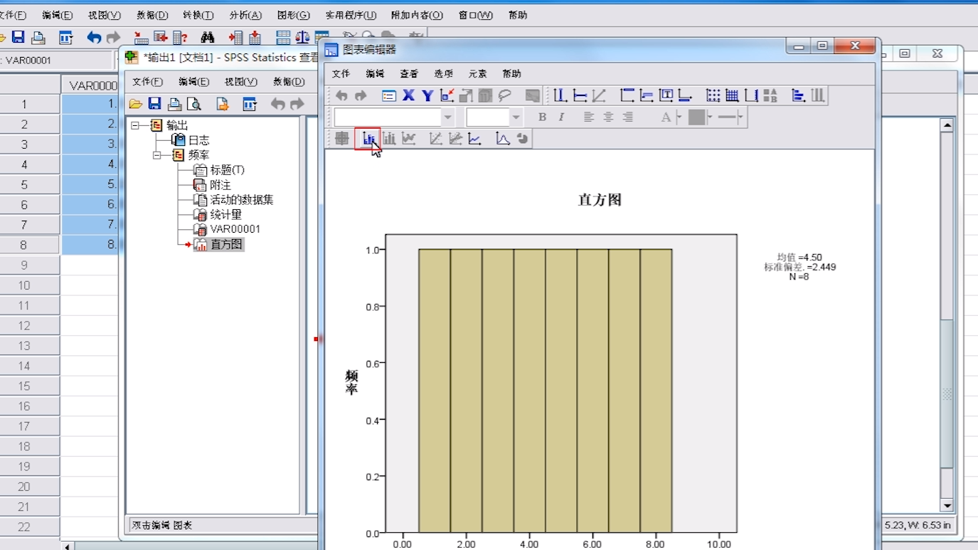Click the lasso selection icon in chart editor
978x550 pixels.
[x=505, y=95]
